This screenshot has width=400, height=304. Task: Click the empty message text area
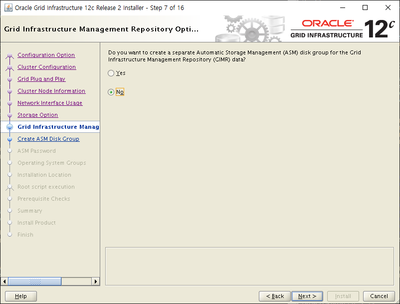click(249, 266)
